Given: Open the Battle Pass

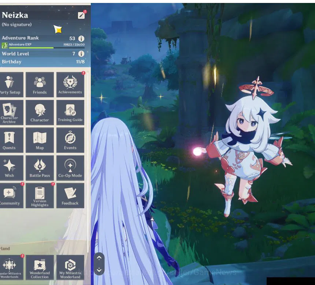Looking at the screenshot, I should coord(40,168).
